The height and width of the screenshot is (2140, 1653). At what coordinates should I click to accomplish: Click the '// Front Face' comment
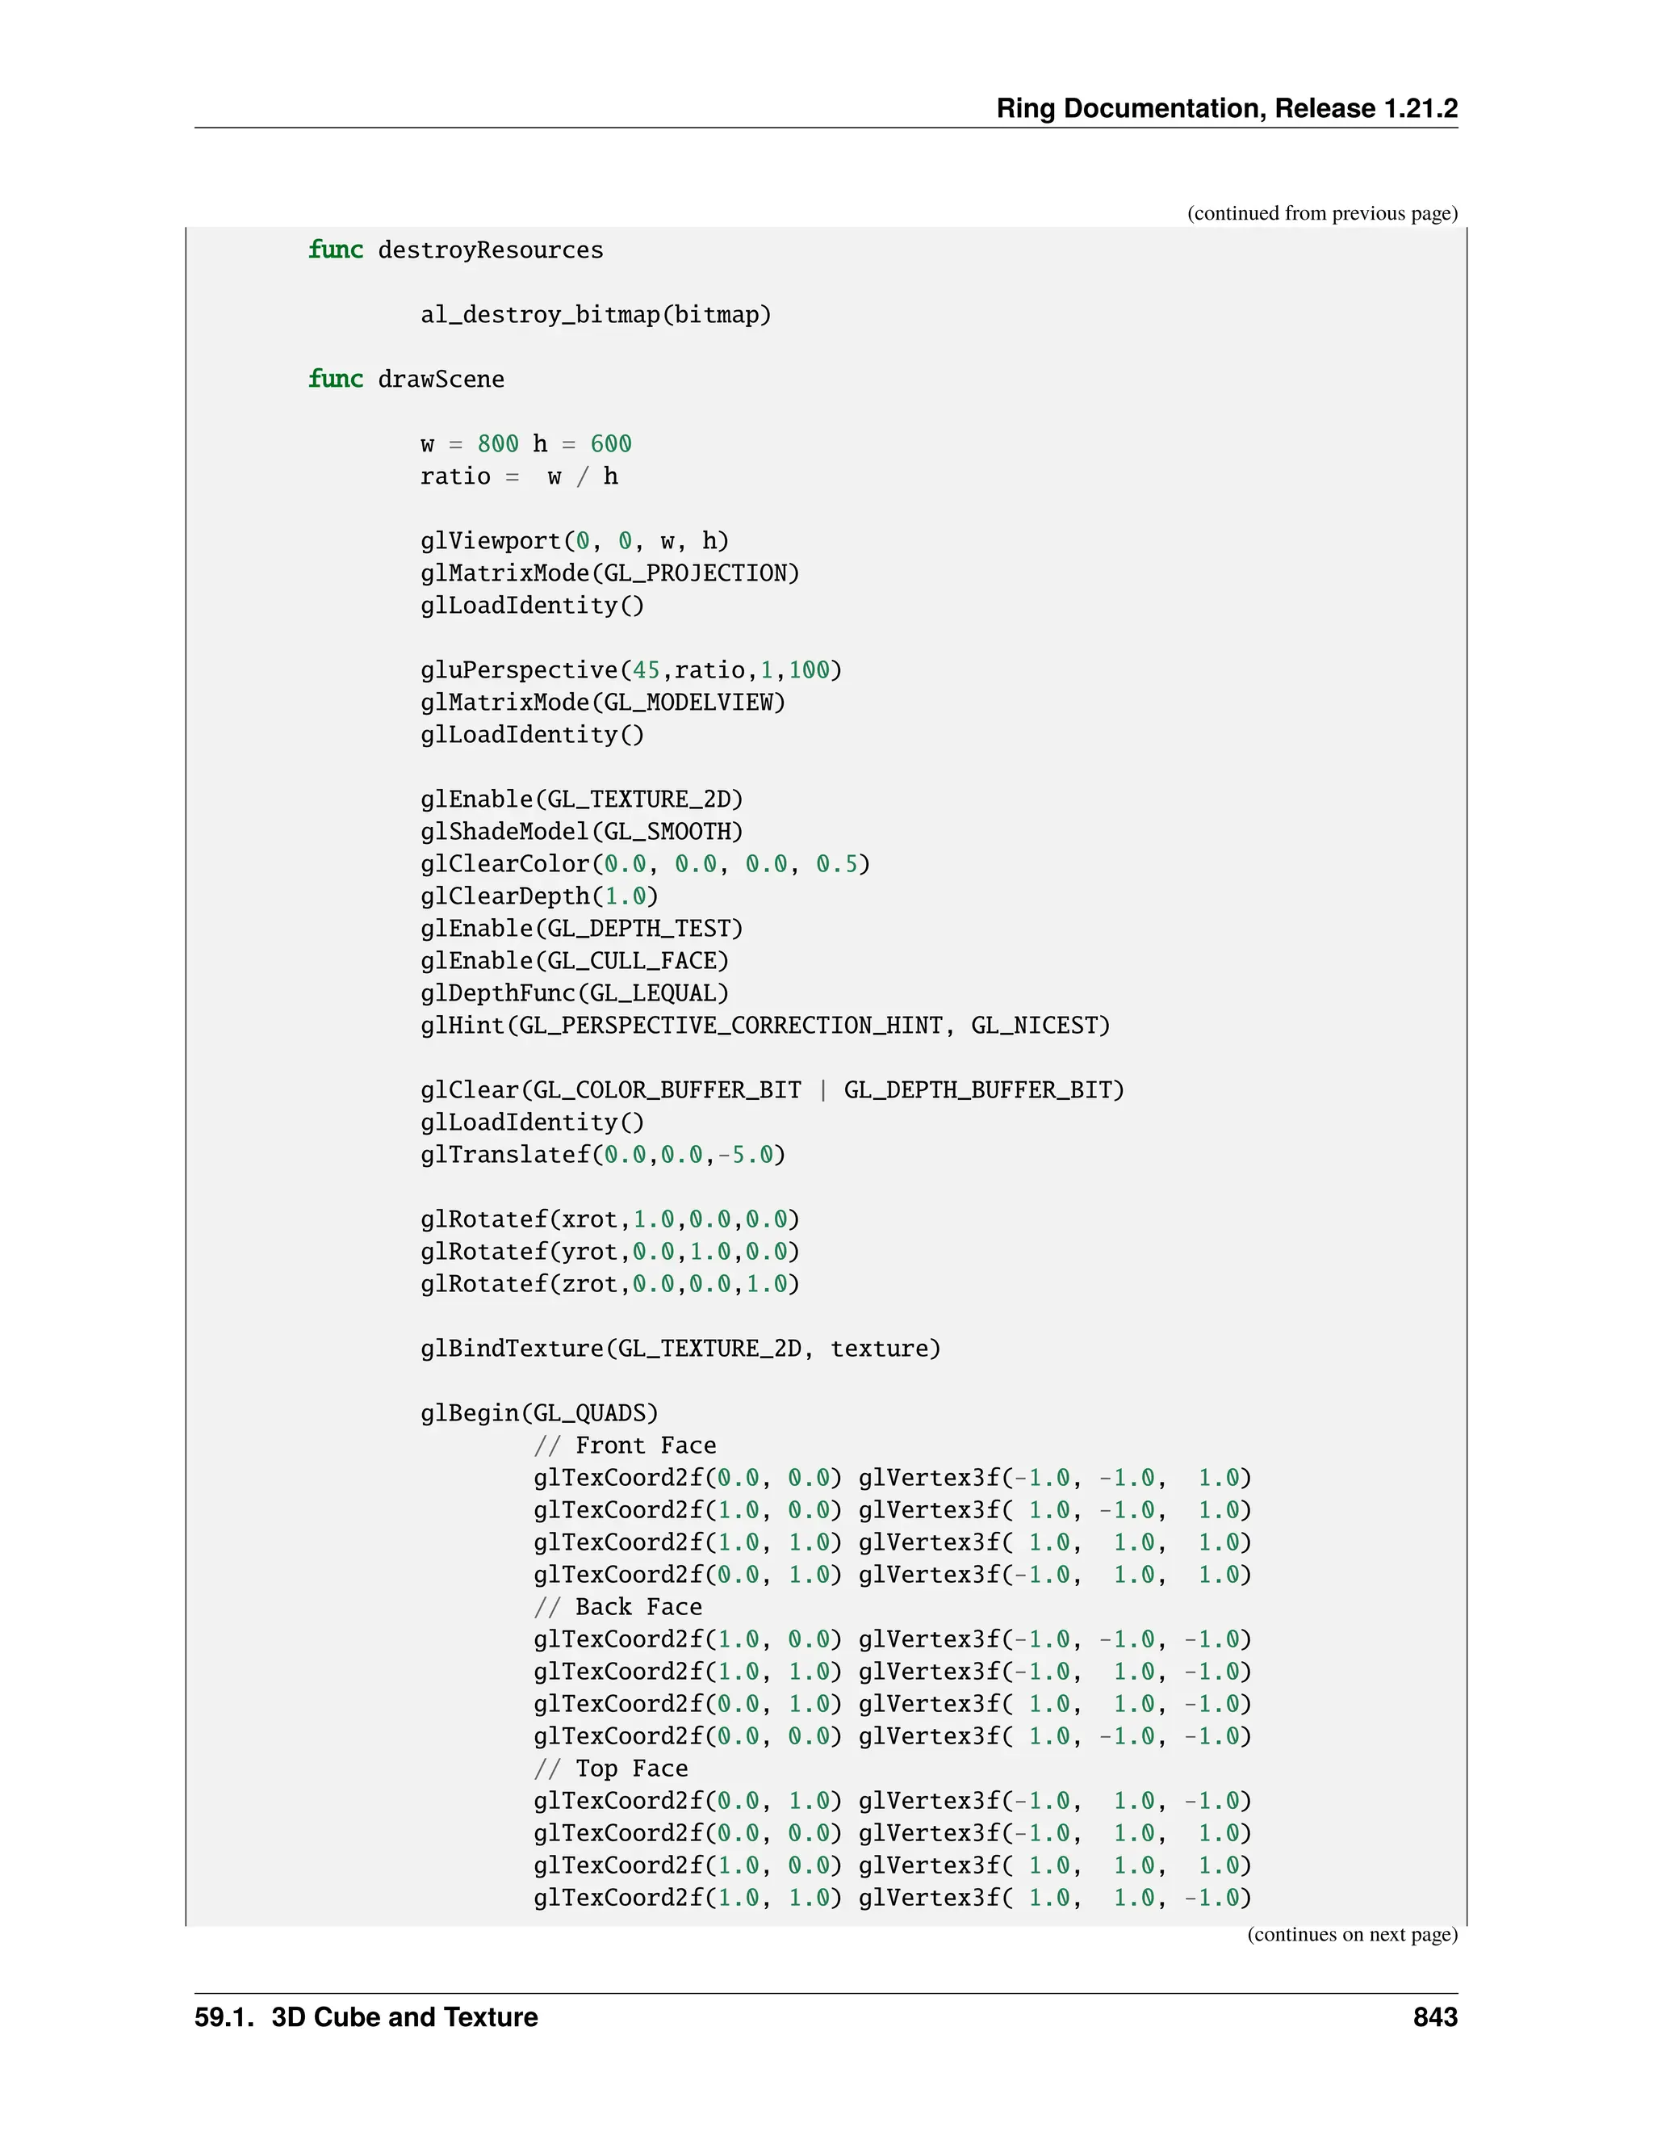(625, 1446)
